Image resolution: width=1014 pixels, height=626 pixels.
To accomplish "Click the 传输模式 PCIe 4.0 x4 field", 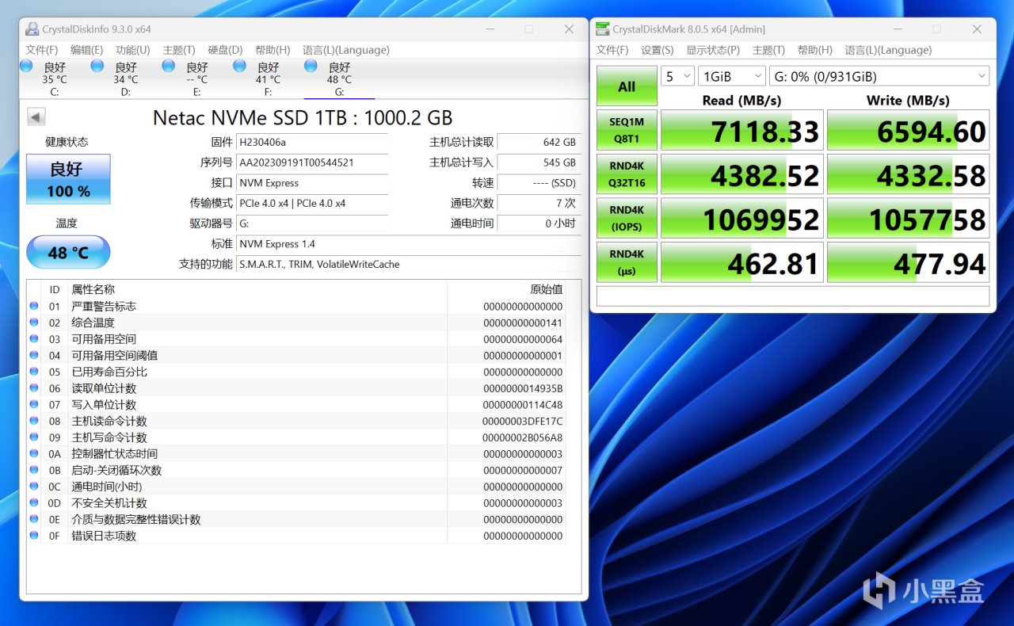I will (313, 204).
